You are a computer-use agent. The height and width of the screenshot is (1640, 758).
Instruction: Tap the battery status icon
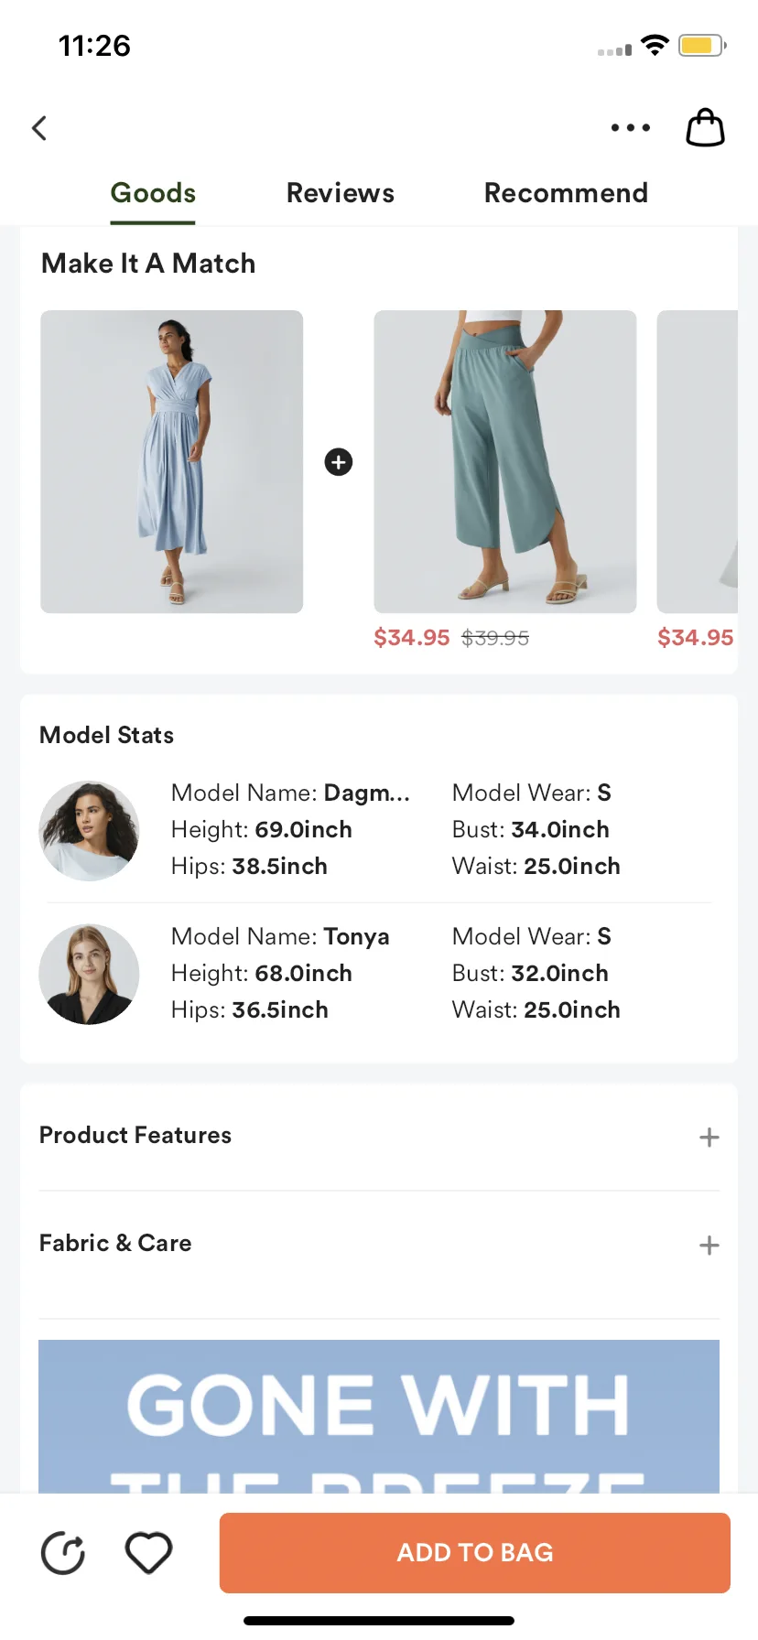tap(702, 46)
